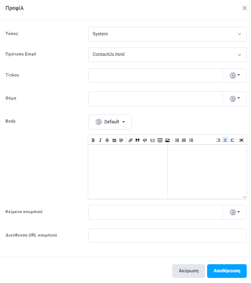Switch editor to split view mode

click(225, 140)
